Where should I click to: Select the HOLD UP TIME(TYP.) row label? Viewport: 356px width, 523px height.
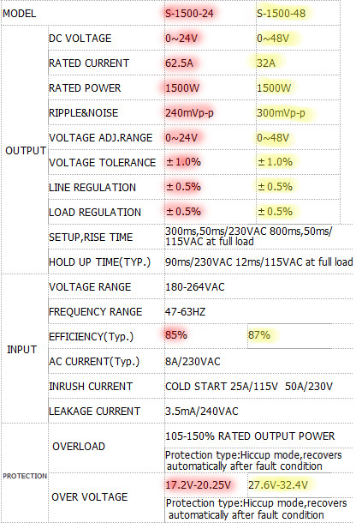100,262
